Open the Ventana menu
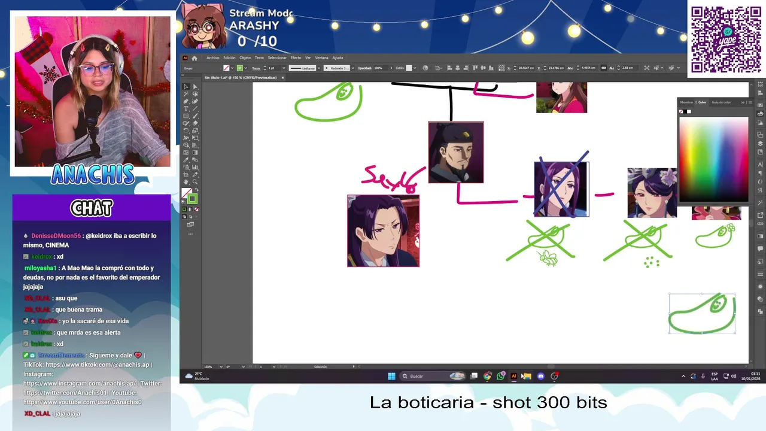 (321, 58)
